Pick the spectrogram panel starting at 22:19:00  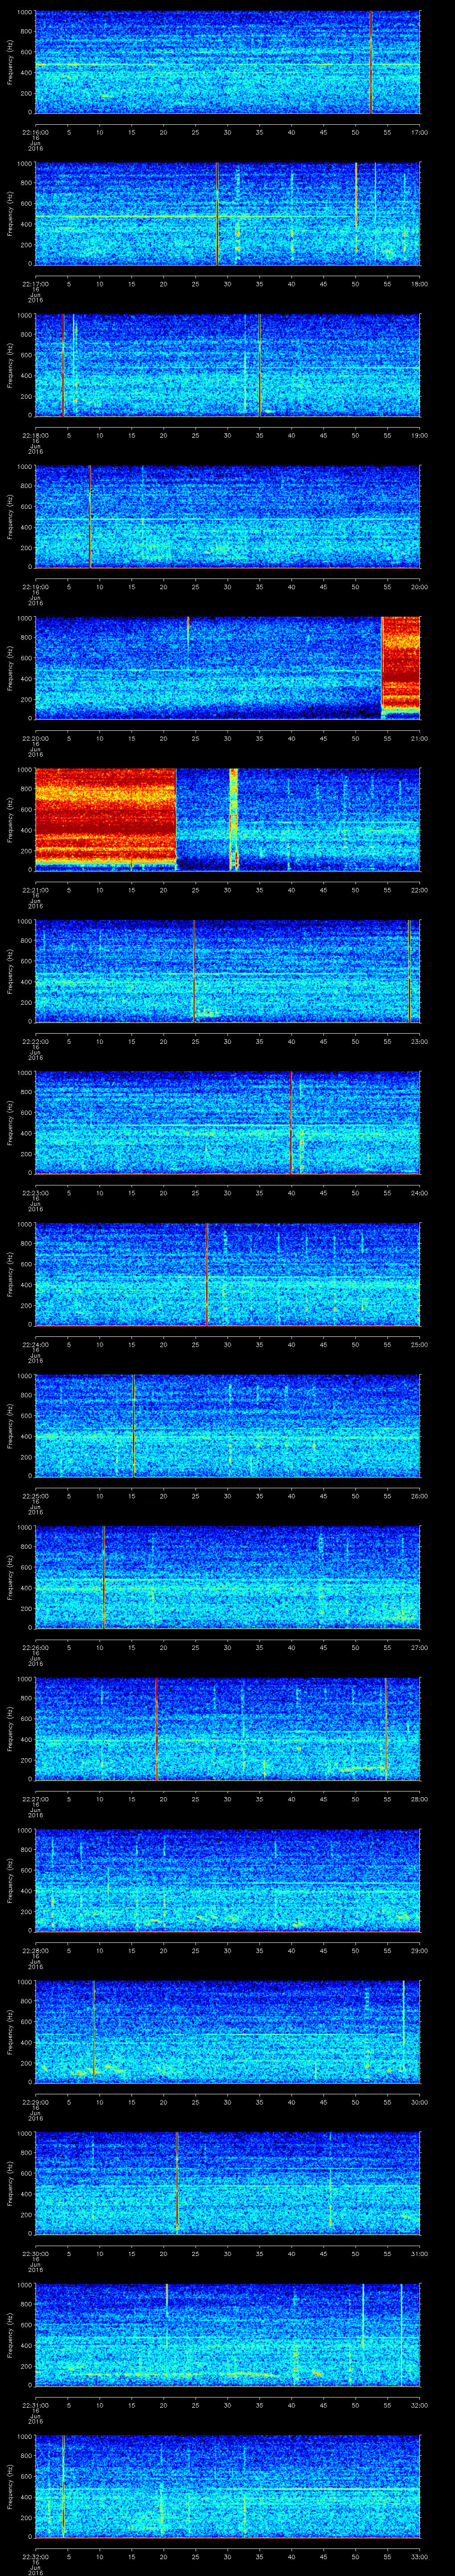227,516
